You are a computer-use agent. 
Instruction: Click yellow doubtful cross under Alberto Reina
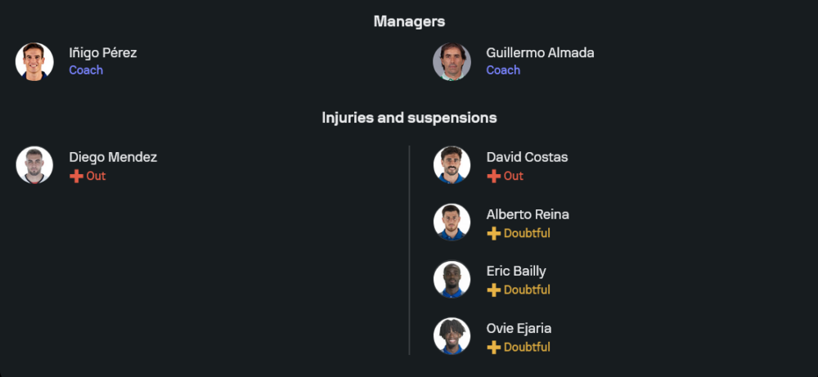tap(493, 233)
